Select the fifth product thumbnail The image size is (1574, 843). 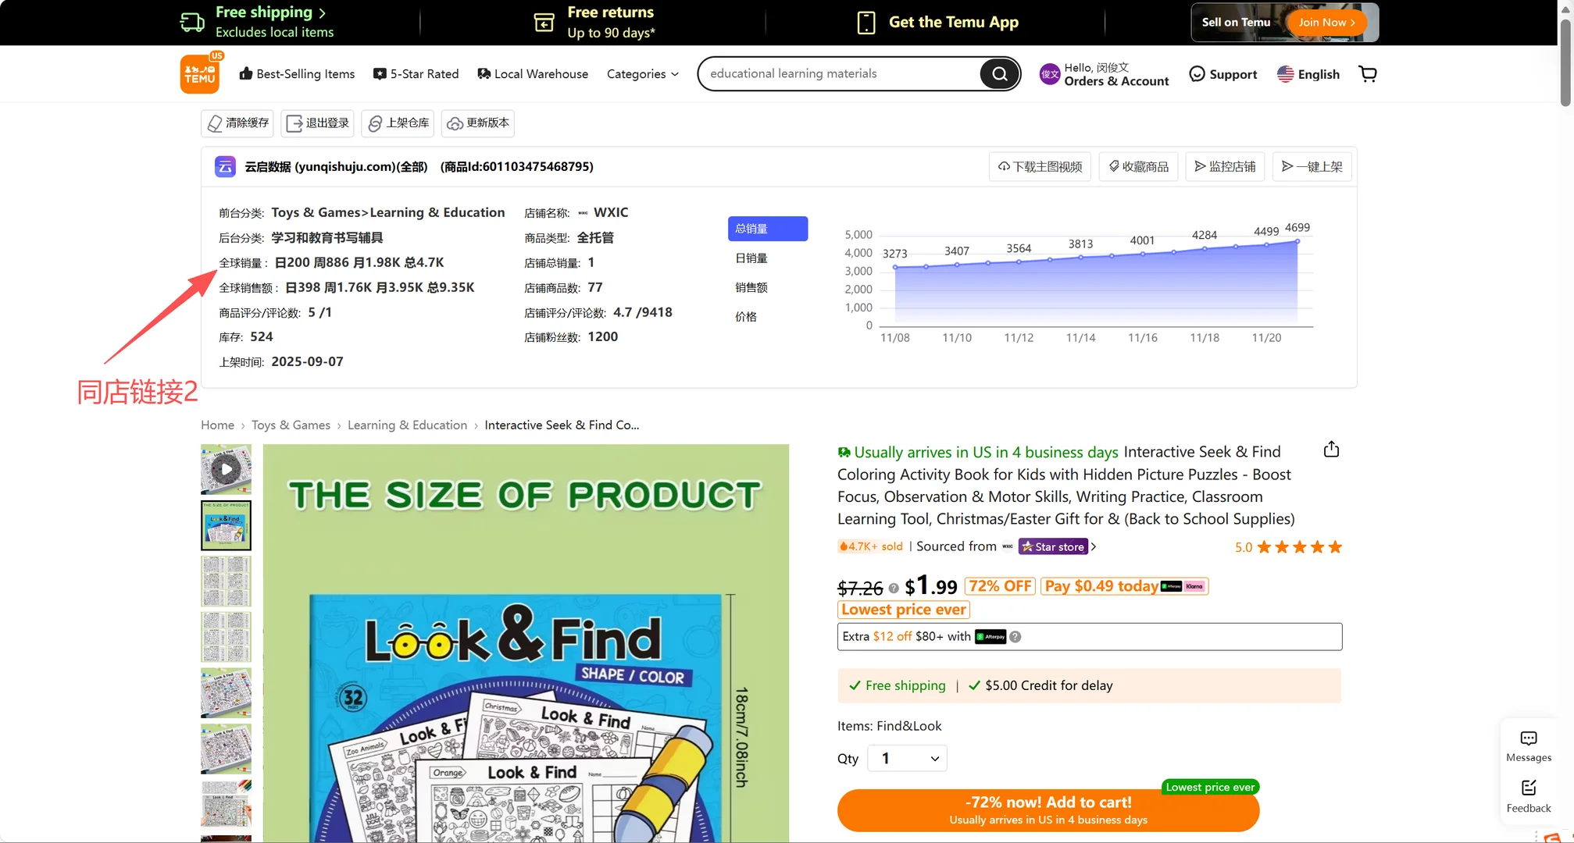226,693
